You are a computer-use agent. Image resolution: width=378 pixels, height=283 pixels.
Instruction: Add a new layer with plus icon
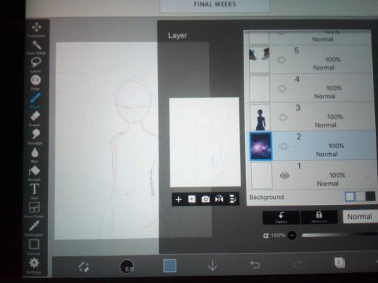[179, 200]
